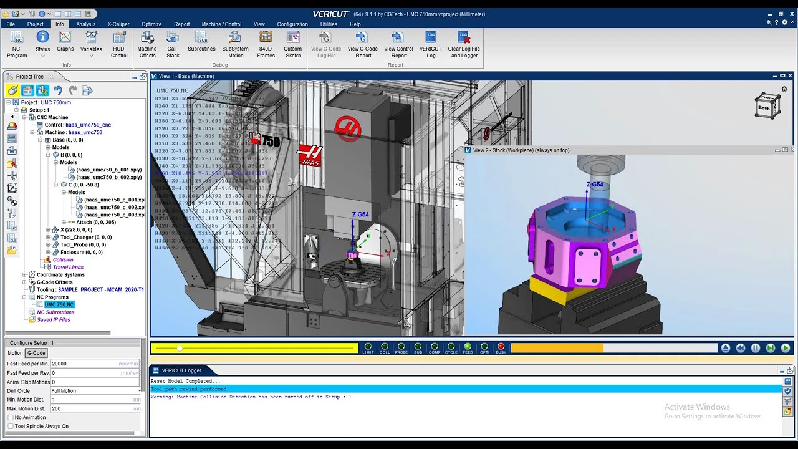The image size is (798, 449).
Task: Click the Min. Motion Dist. field
Action: (x=96, y=400)
